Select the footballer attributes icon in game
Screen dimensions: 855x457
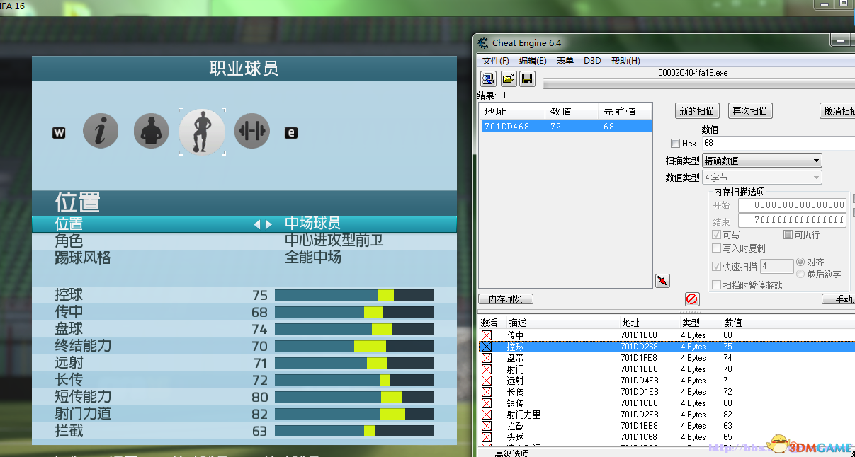(202, 132)
